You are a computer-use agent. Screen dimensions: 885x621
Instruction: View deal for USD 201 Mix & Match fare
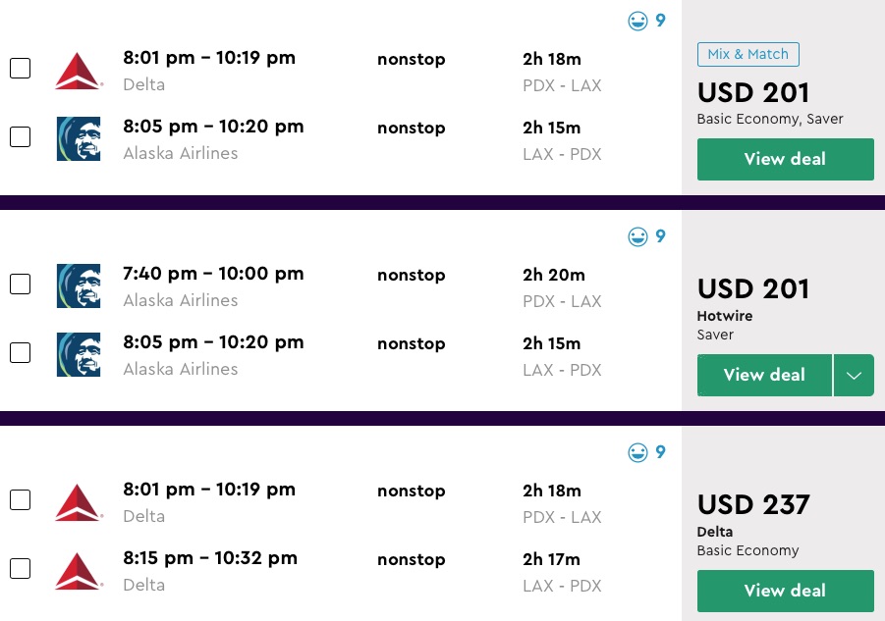pos(785,159)
